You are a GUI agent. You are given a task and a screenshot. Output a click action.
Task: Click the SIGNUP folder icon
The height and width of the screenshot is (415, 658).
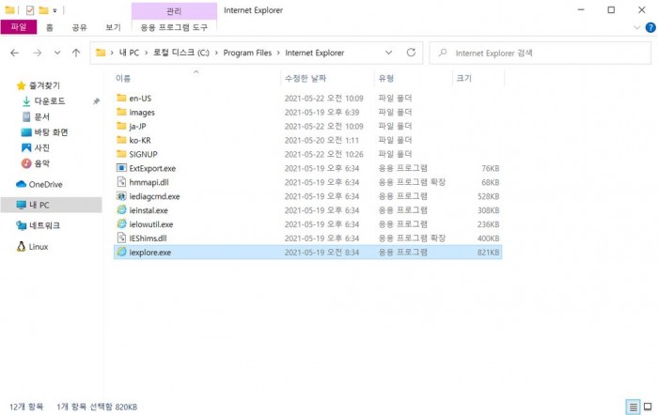click(x=121, y=154)
